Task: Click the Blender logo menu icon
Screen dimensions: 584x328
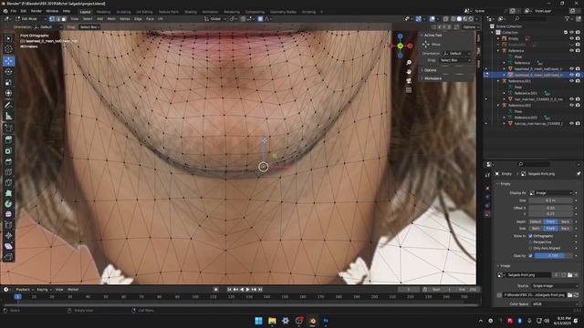Action: point(5,11)
